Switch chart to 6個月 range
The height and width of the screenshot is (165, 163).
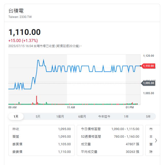[82, 116]
